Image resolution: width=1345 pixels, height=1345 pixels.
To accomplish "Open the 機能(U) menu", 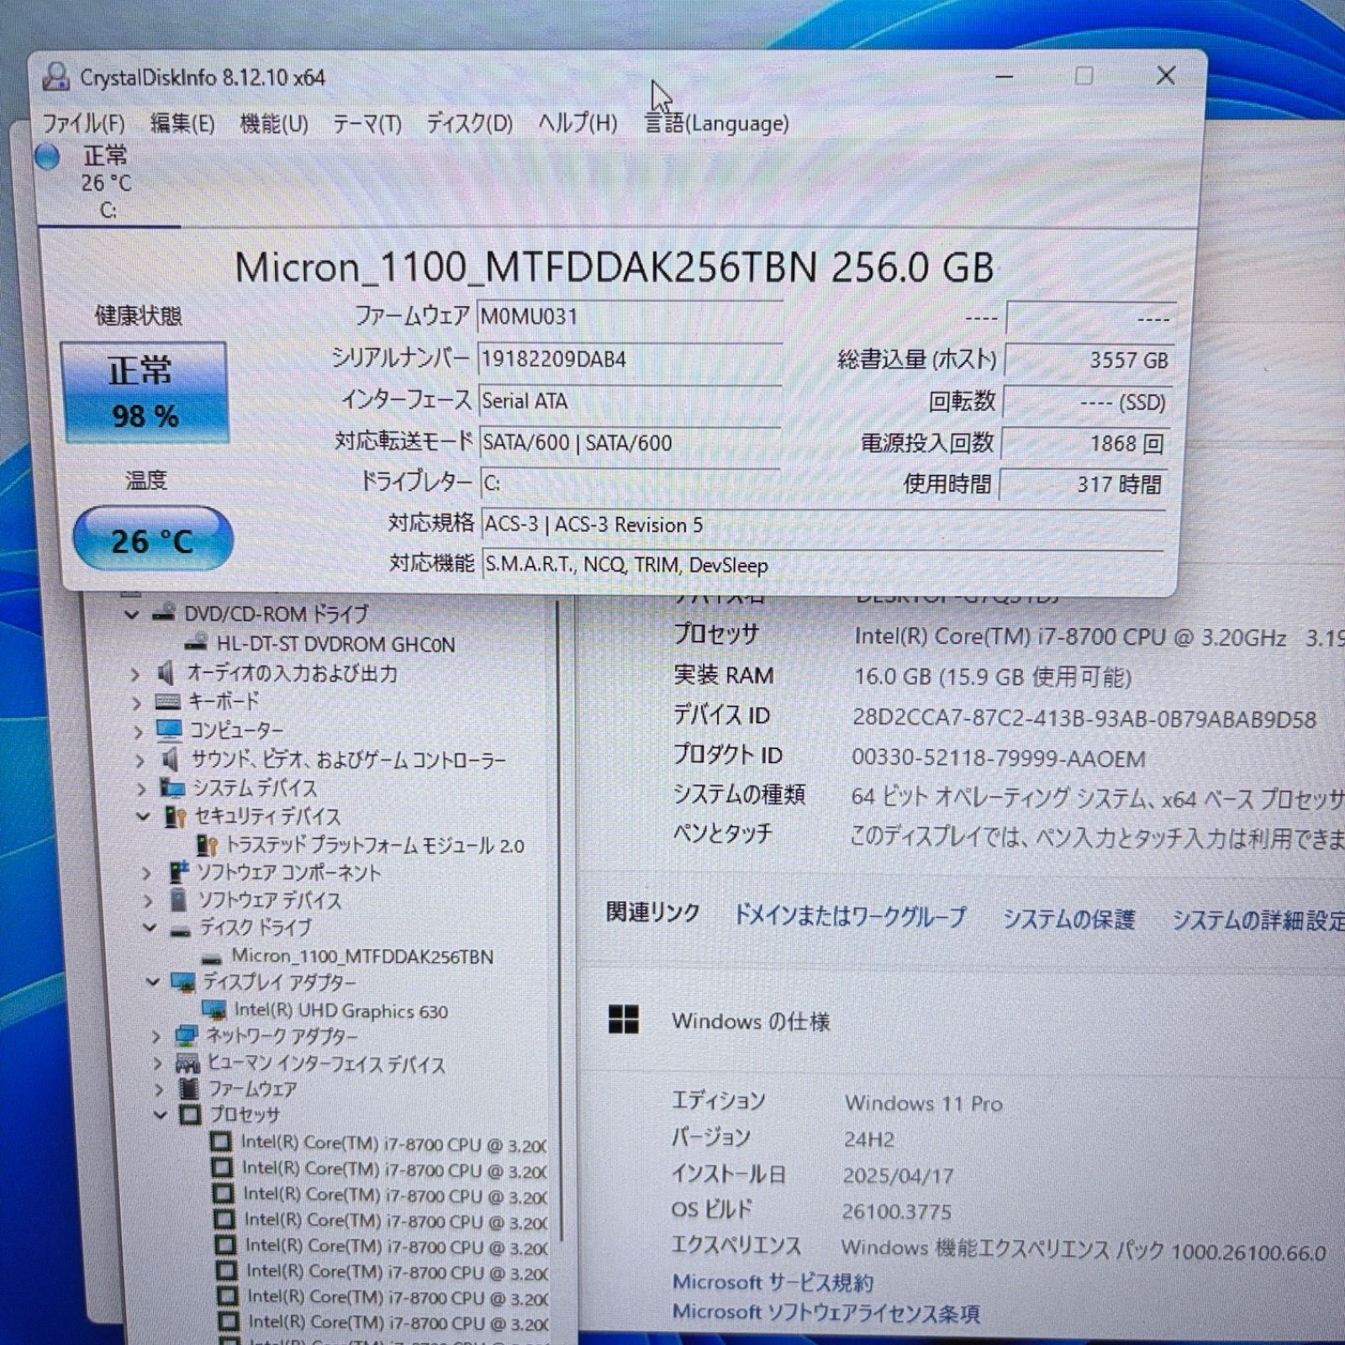I will coord(273,124).
